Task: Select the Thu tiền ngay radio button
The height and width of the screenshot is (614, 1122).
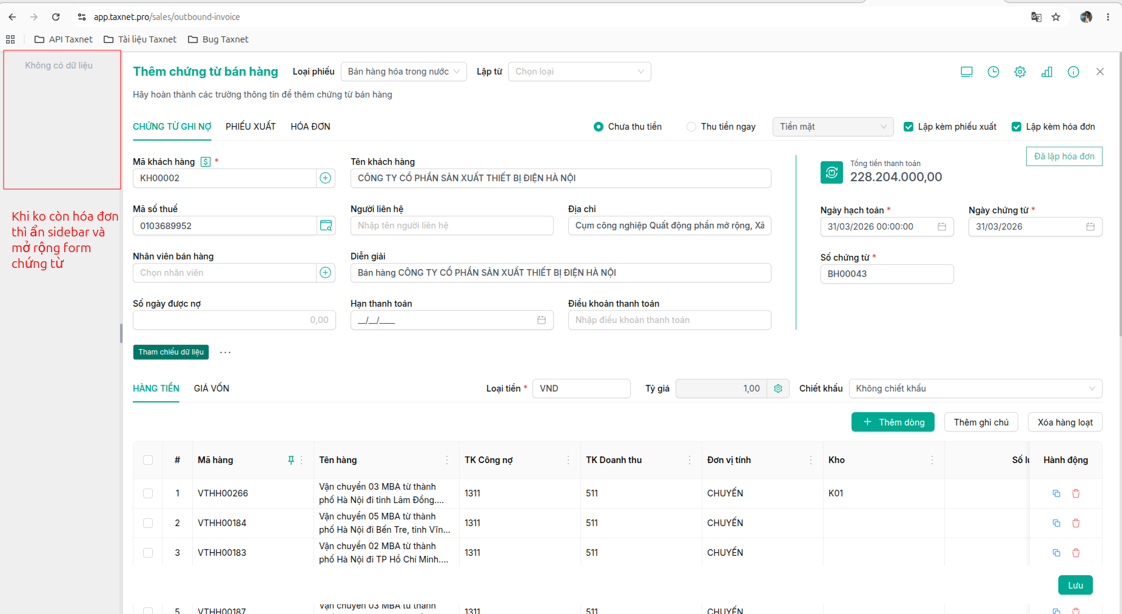Action: click(x=691, y=127)
